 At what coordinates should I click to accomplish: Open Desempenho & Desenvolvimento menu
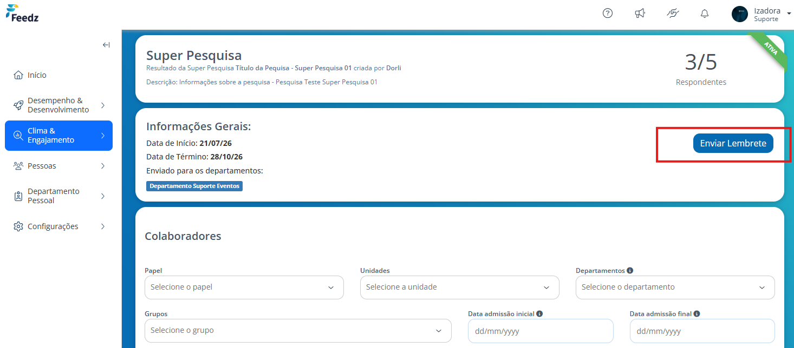point(58,105)
